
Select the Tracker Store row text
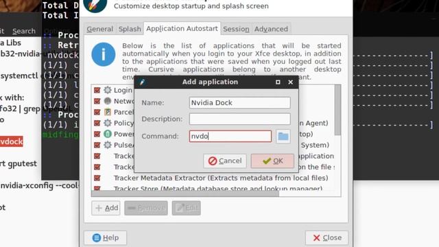pyautogui.click(x=218, y=189)
